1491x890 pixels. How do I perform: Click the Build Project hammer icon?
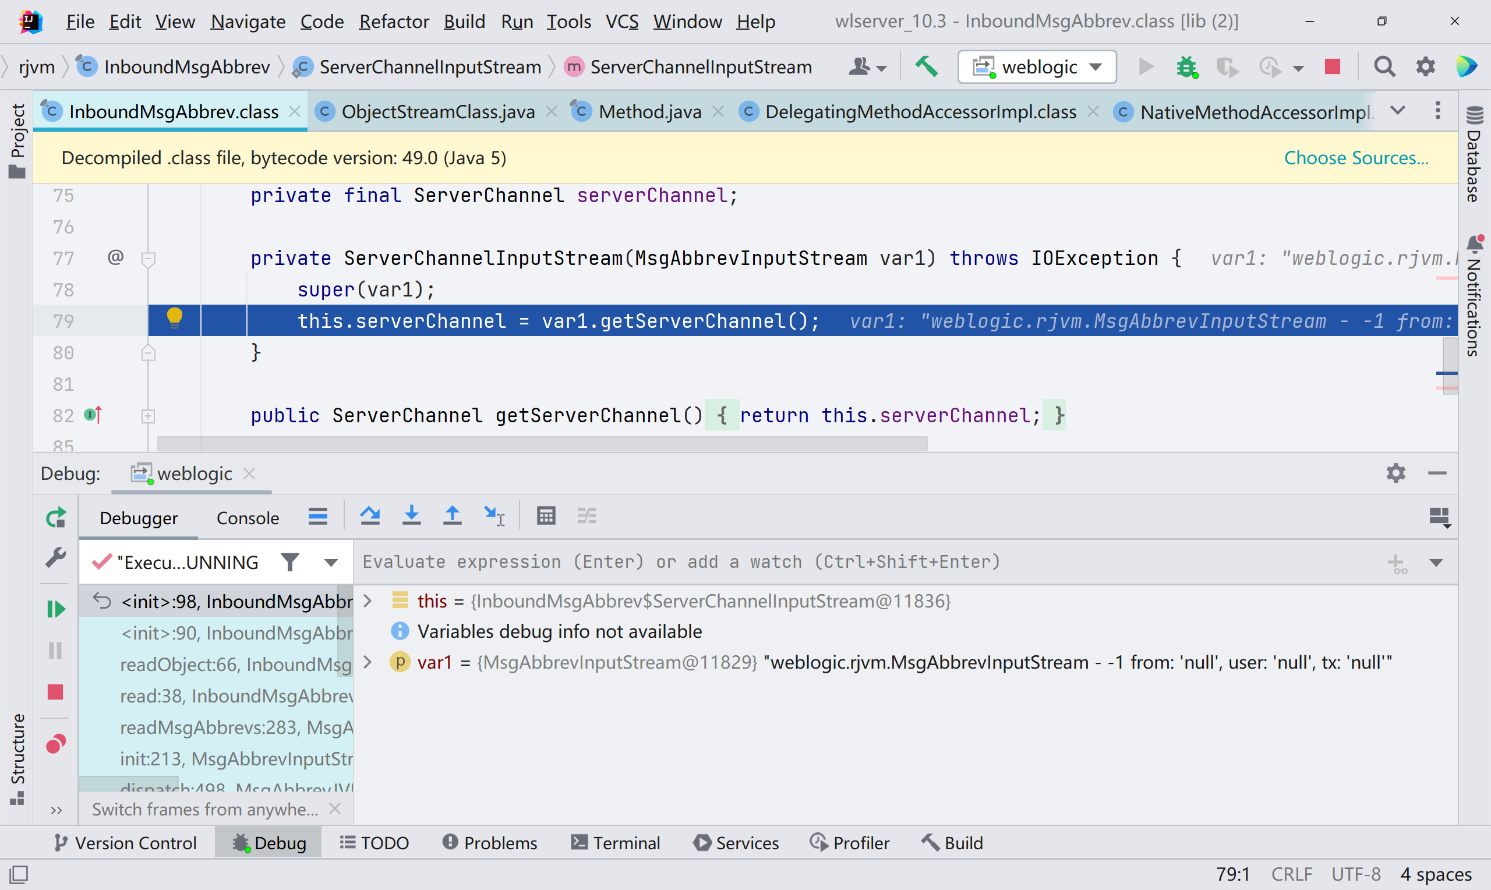(x=925, y=66)
